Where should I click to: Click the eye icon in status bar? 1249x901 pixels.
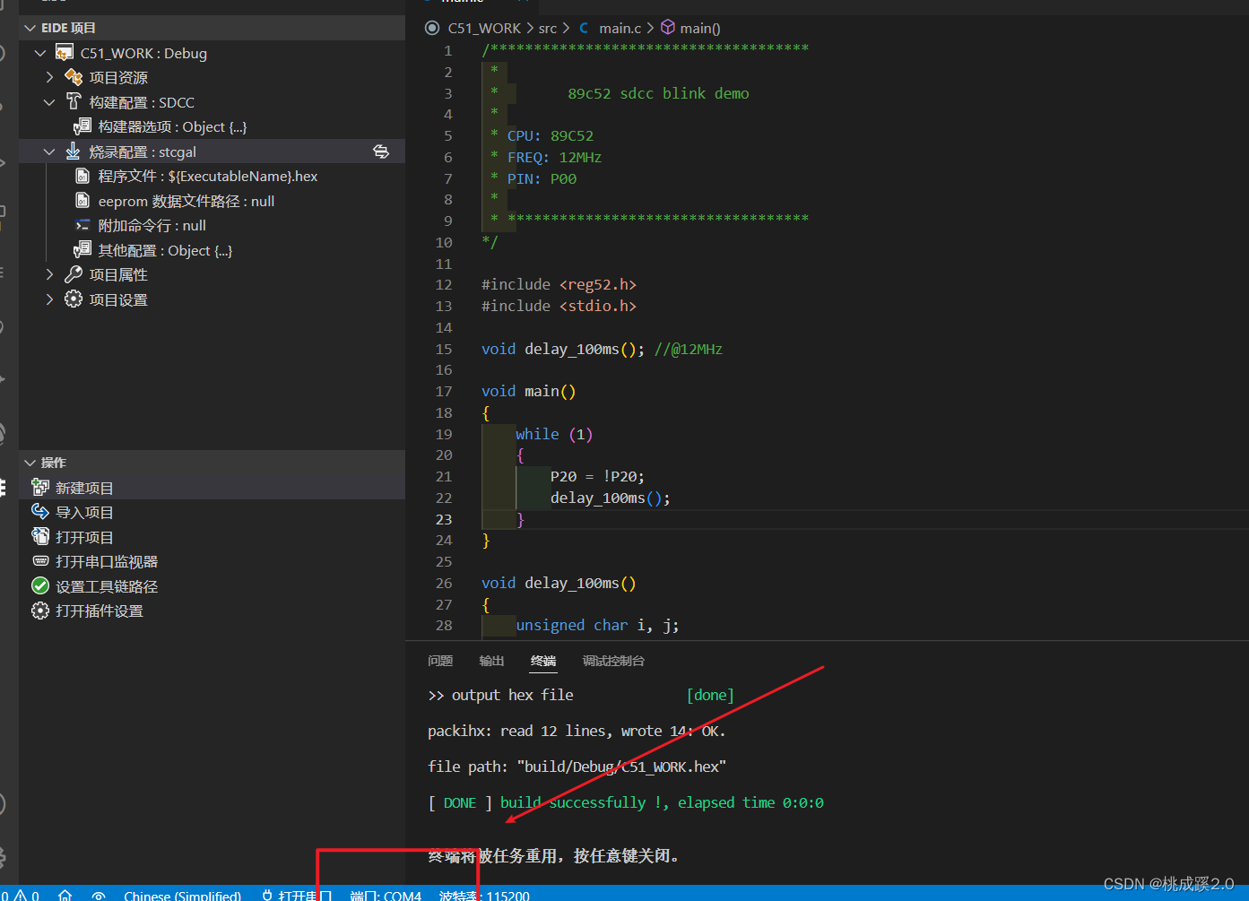tap(99, 896)
